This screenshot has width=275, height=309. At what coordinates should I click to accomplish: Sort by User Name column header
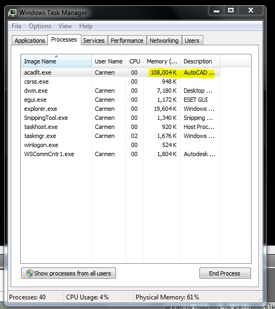click(109, 61)
